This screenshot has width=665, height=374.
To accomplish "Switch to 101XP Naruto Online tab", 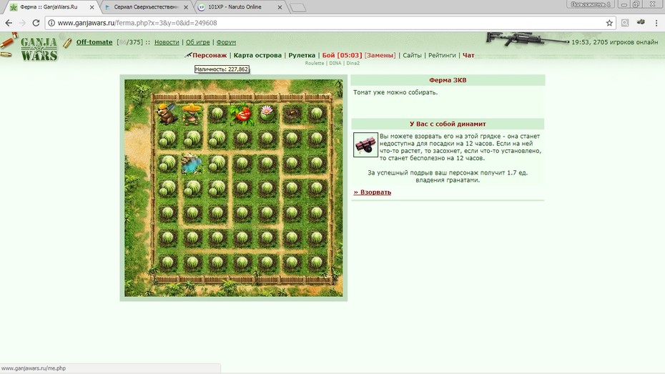I will pyautogui.click(x=240, y=7).
